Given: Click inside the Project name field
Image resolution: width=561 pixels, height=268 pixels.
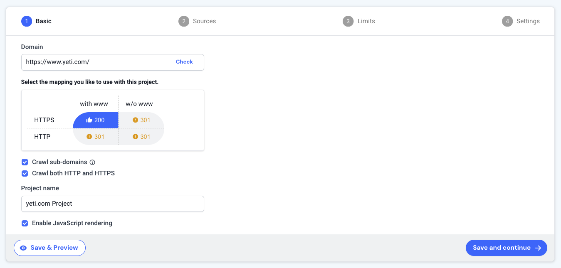Looking at the screenshot, I should tap(112, 204).
